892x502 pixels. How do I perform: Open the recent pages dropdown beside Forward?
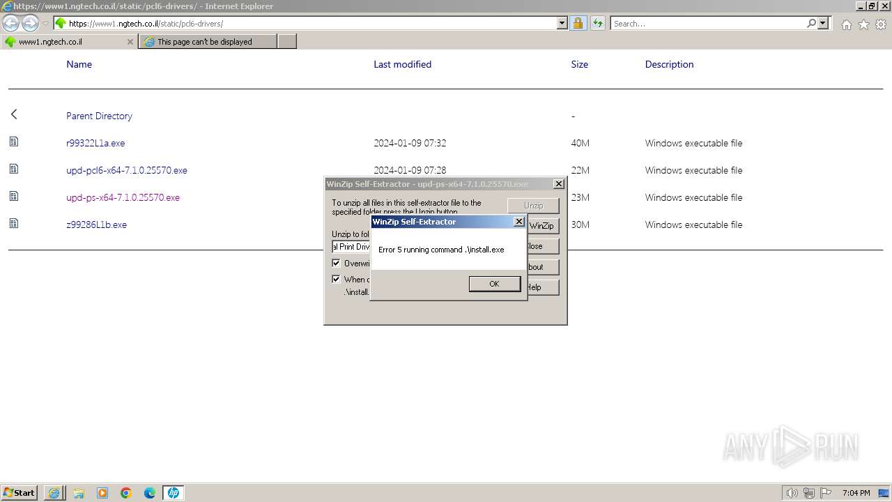click(x=45, y=24)
